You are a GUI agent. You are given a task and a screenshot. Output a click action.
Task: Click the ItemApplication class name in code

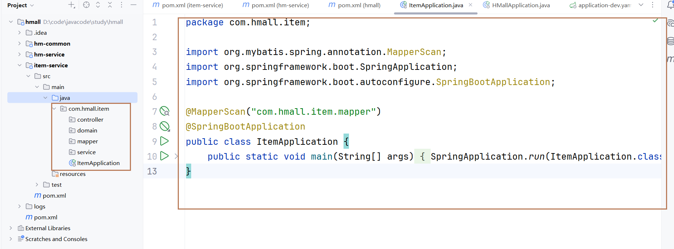coord(297,142)
